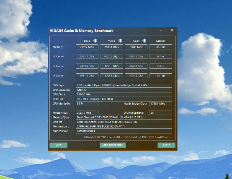This screenshot has height=179, width=232.
Task: Click the CPU Stepping field GNR-B0
Action: click(x=124, y=90)
